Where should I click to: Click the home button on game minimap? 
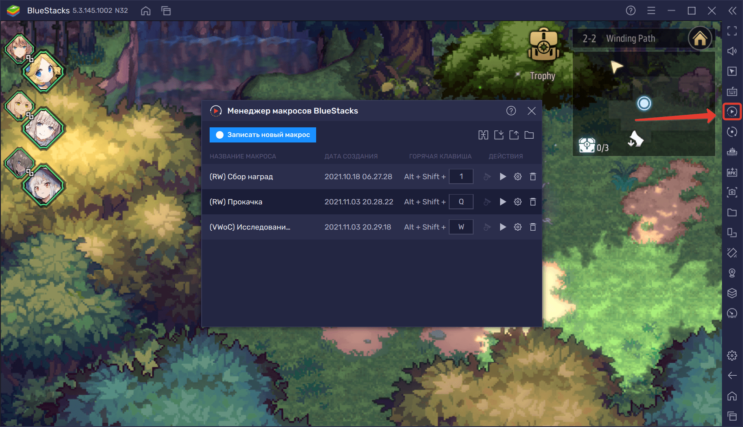[x=700, y=39]
